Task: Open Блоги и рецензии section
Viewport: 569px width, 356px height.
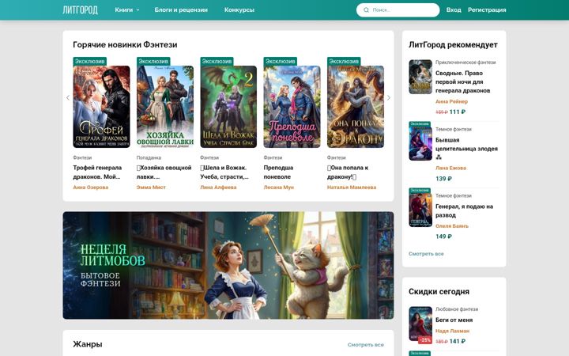Action: click(x=181, y=9)
